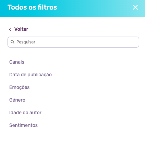Open the Idade do autor filter
145x144 pixels.
coord(25,113)
